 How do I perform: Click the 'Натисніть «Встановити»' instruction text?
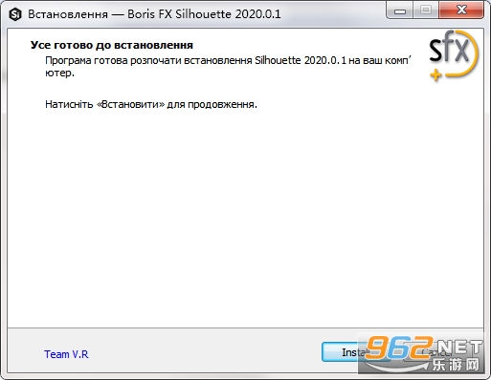click(151, 104)
